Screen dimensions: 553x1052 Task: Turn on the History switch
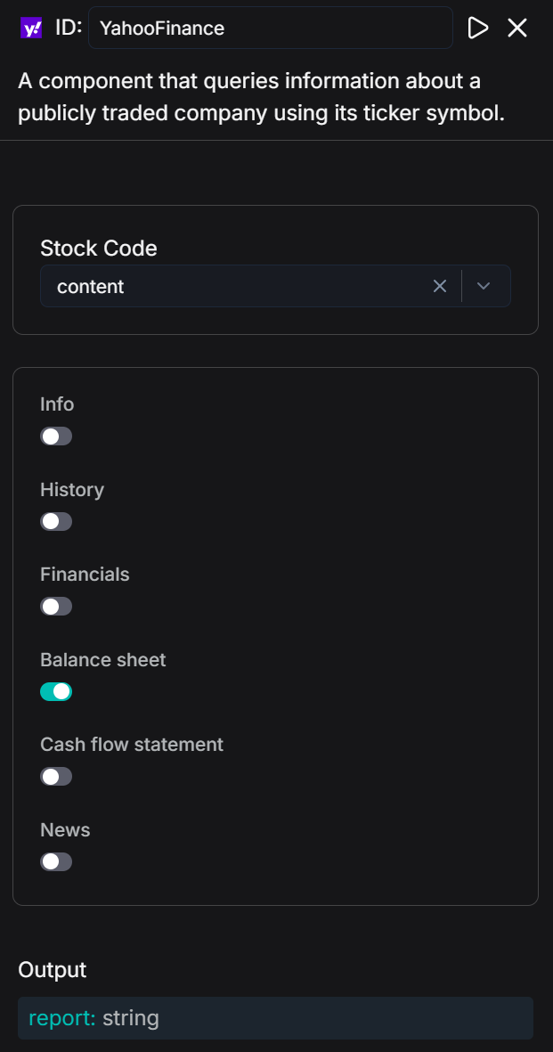(x=56, y=521)
